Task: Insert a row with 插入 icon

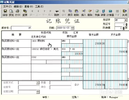Action: coord(84,13)
